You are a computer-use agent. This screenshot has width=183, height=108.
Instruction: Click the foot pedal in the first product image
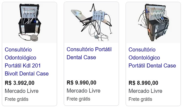click(34, 38)
